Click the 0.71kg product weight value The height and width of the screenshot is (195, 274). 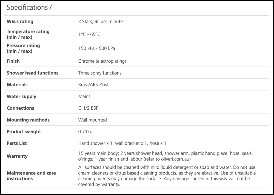(85, 132)
